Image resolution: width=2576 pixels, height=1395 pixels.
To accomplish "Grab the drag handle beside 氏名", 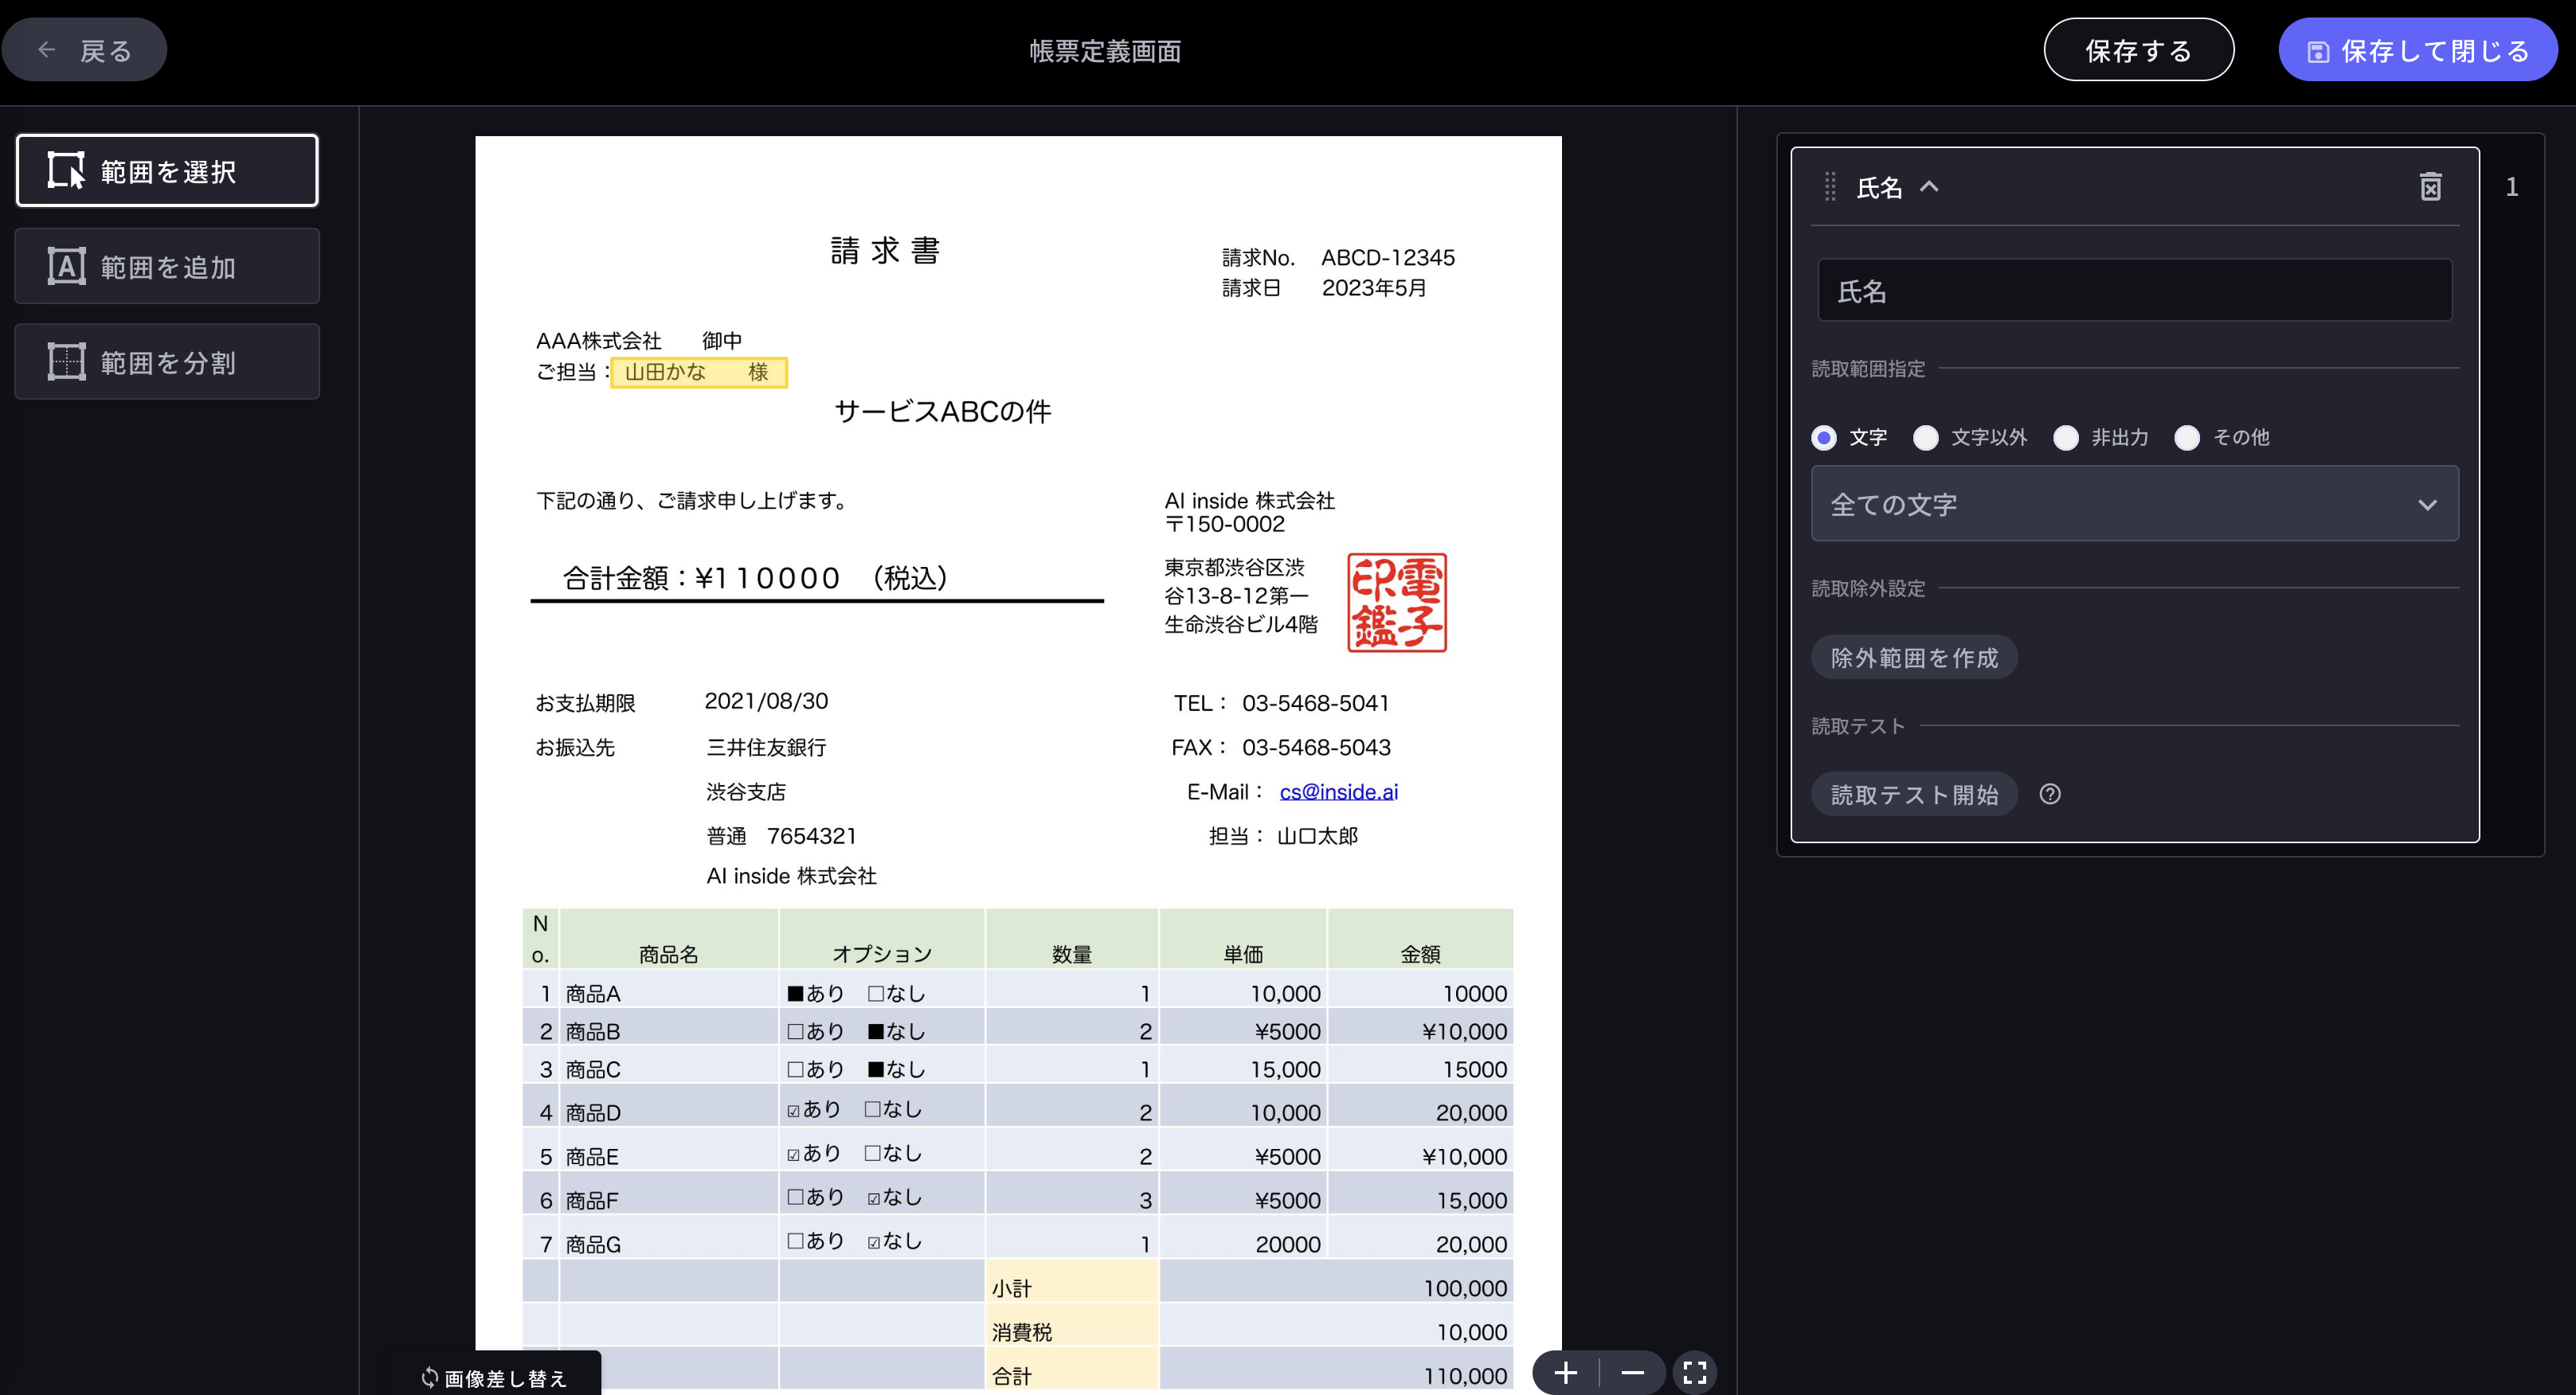I will (1830, 187).
